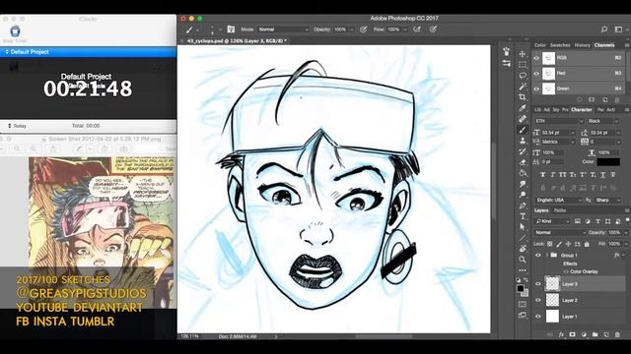Image resolution: width=631 pixels, height=354 pixels.
Task: Open the brush Mode dropdown
Action: [283, 29]
